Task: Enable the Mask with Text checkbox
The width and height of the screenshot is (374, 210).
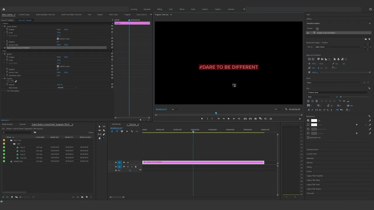Action: (309, 137)
